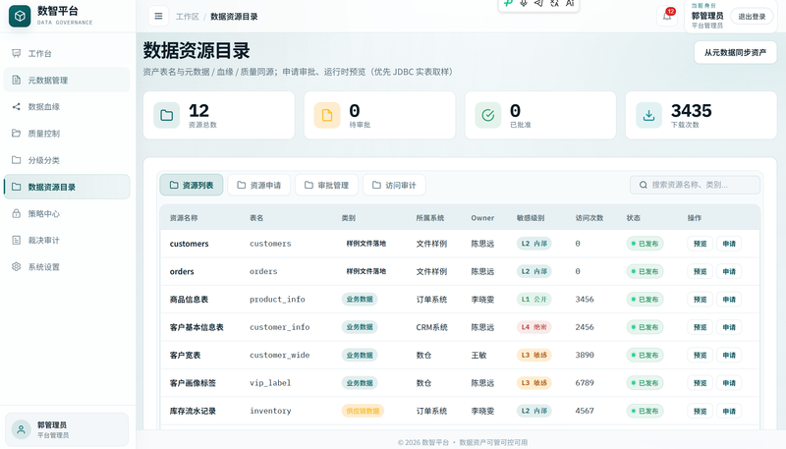Click table name vip_label

tap(270, 383)
